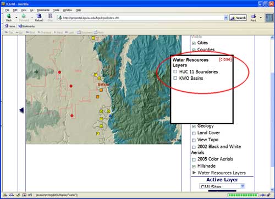Image resolution: width=275 pixels, height=199 pixels.
Task: Click the Active Layer heading text
Action: coord(222,180)
